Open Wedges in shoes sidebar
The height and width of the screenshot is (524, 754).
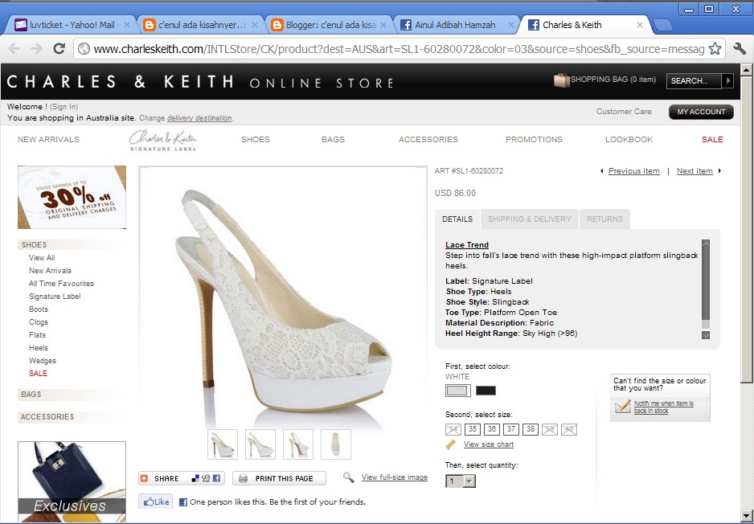(43, 361)
